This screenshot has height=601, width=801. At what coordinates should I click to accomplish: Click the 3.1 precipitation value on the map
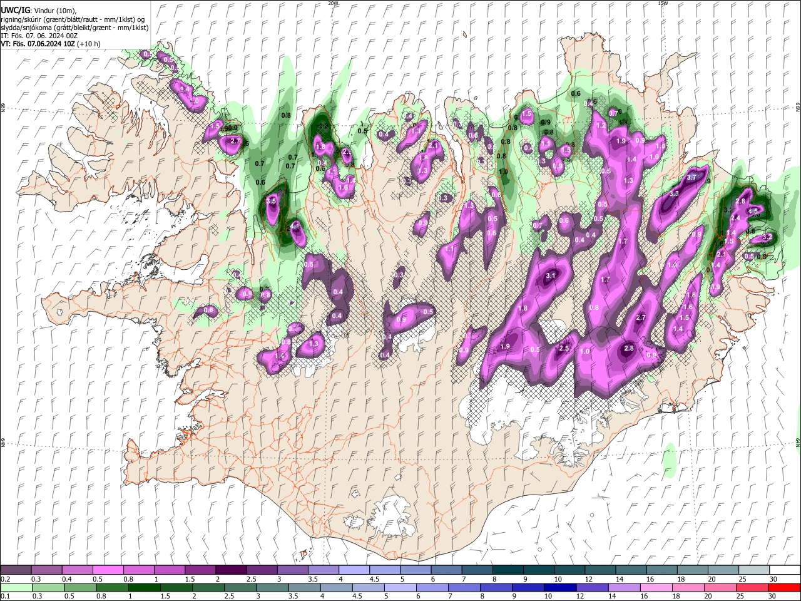click(x=551, y=276)
